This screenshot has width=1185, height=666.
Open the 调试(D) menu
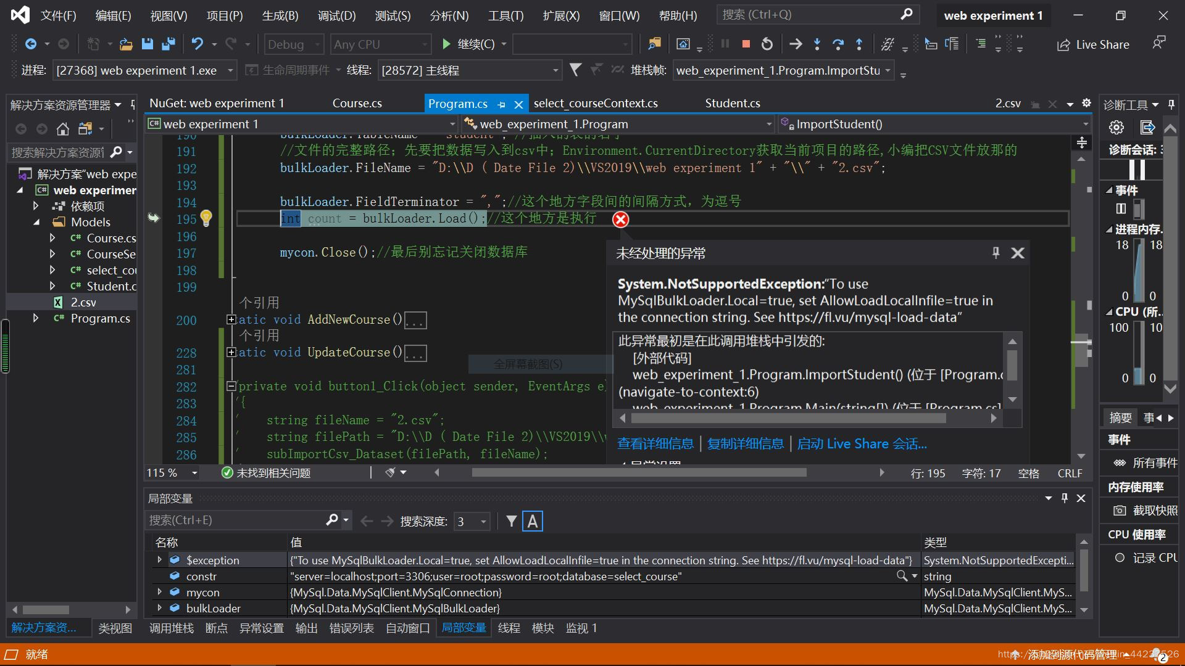pos(336,15)
